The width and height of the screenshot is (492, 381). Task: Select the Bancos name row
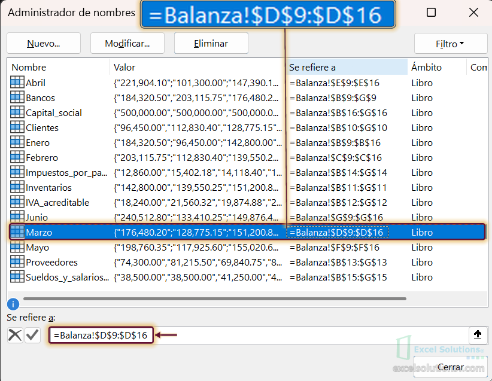tap(247, 98)
